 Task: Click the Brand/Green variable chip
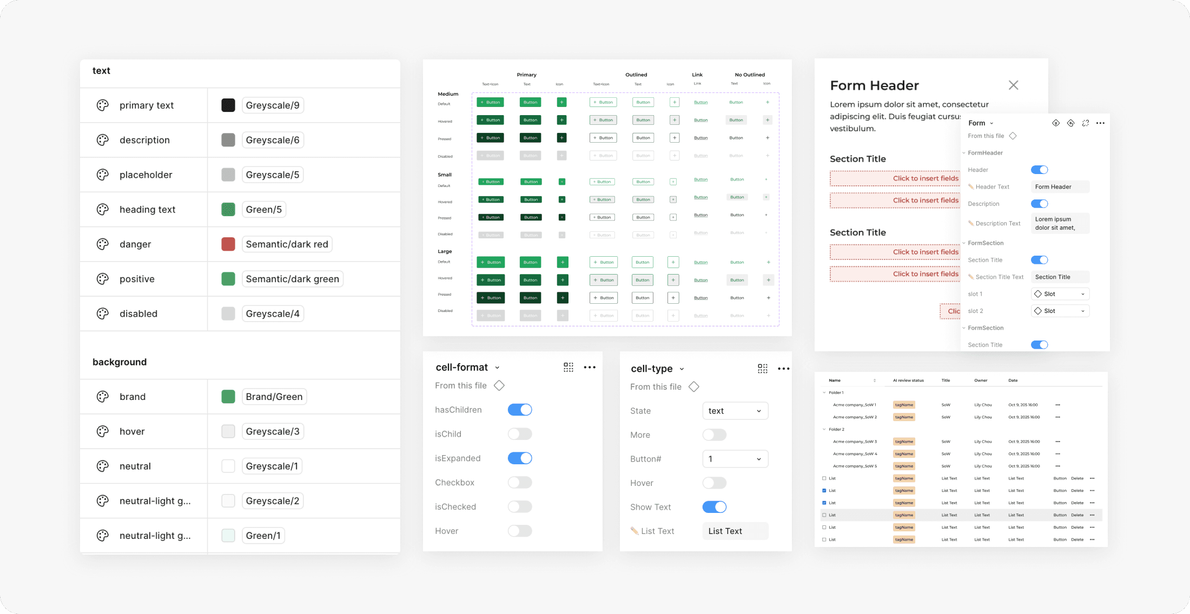(274, 397)
